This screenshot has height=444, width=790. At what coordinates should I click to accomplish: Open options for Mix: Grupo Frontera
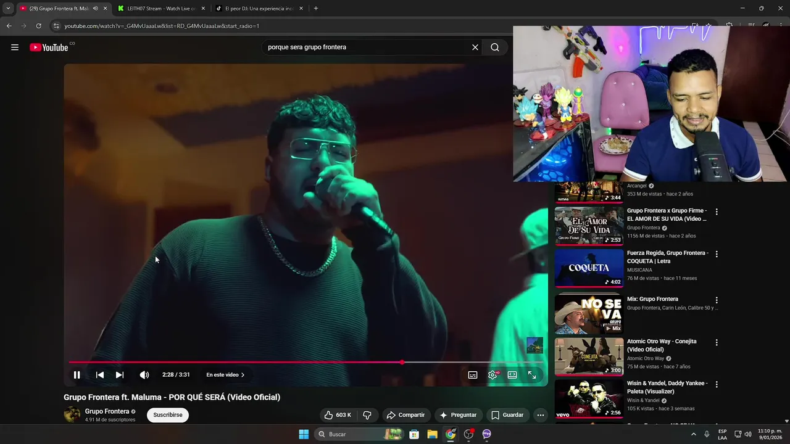(717, 300)
